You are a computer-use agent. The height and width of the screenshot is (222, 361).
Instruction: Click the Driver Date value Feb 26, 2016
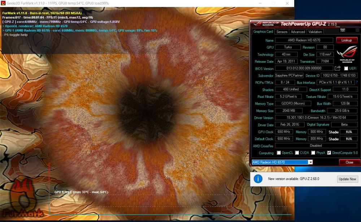(290, 125)
